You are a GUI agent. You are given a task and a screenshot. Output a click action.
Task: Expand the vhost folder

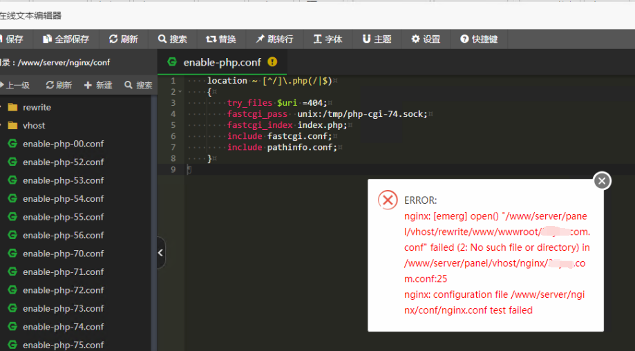[x=34, y=126]
